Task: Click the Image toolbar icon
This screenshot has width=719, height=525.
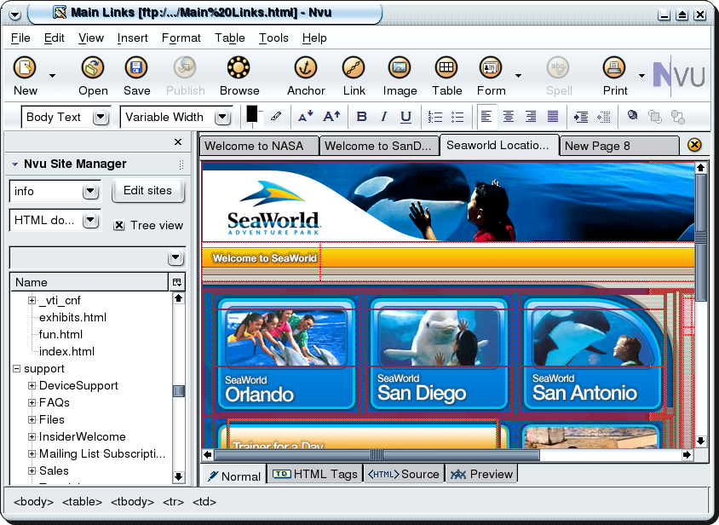Action: coord(400,68)
